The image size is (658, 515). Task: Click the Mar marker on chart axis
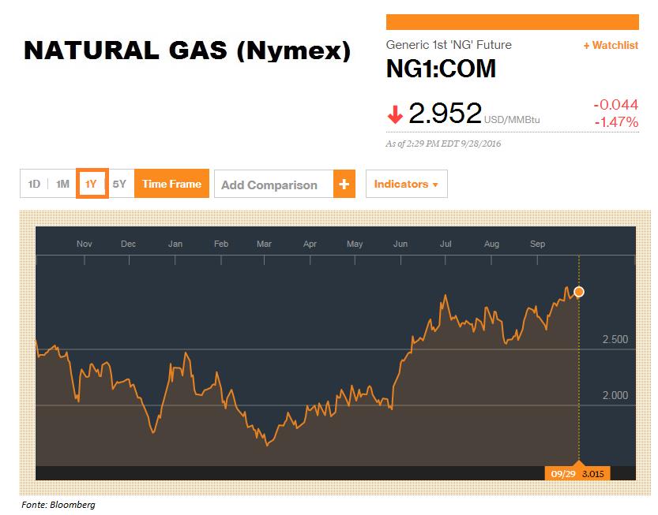coord(264,244)
